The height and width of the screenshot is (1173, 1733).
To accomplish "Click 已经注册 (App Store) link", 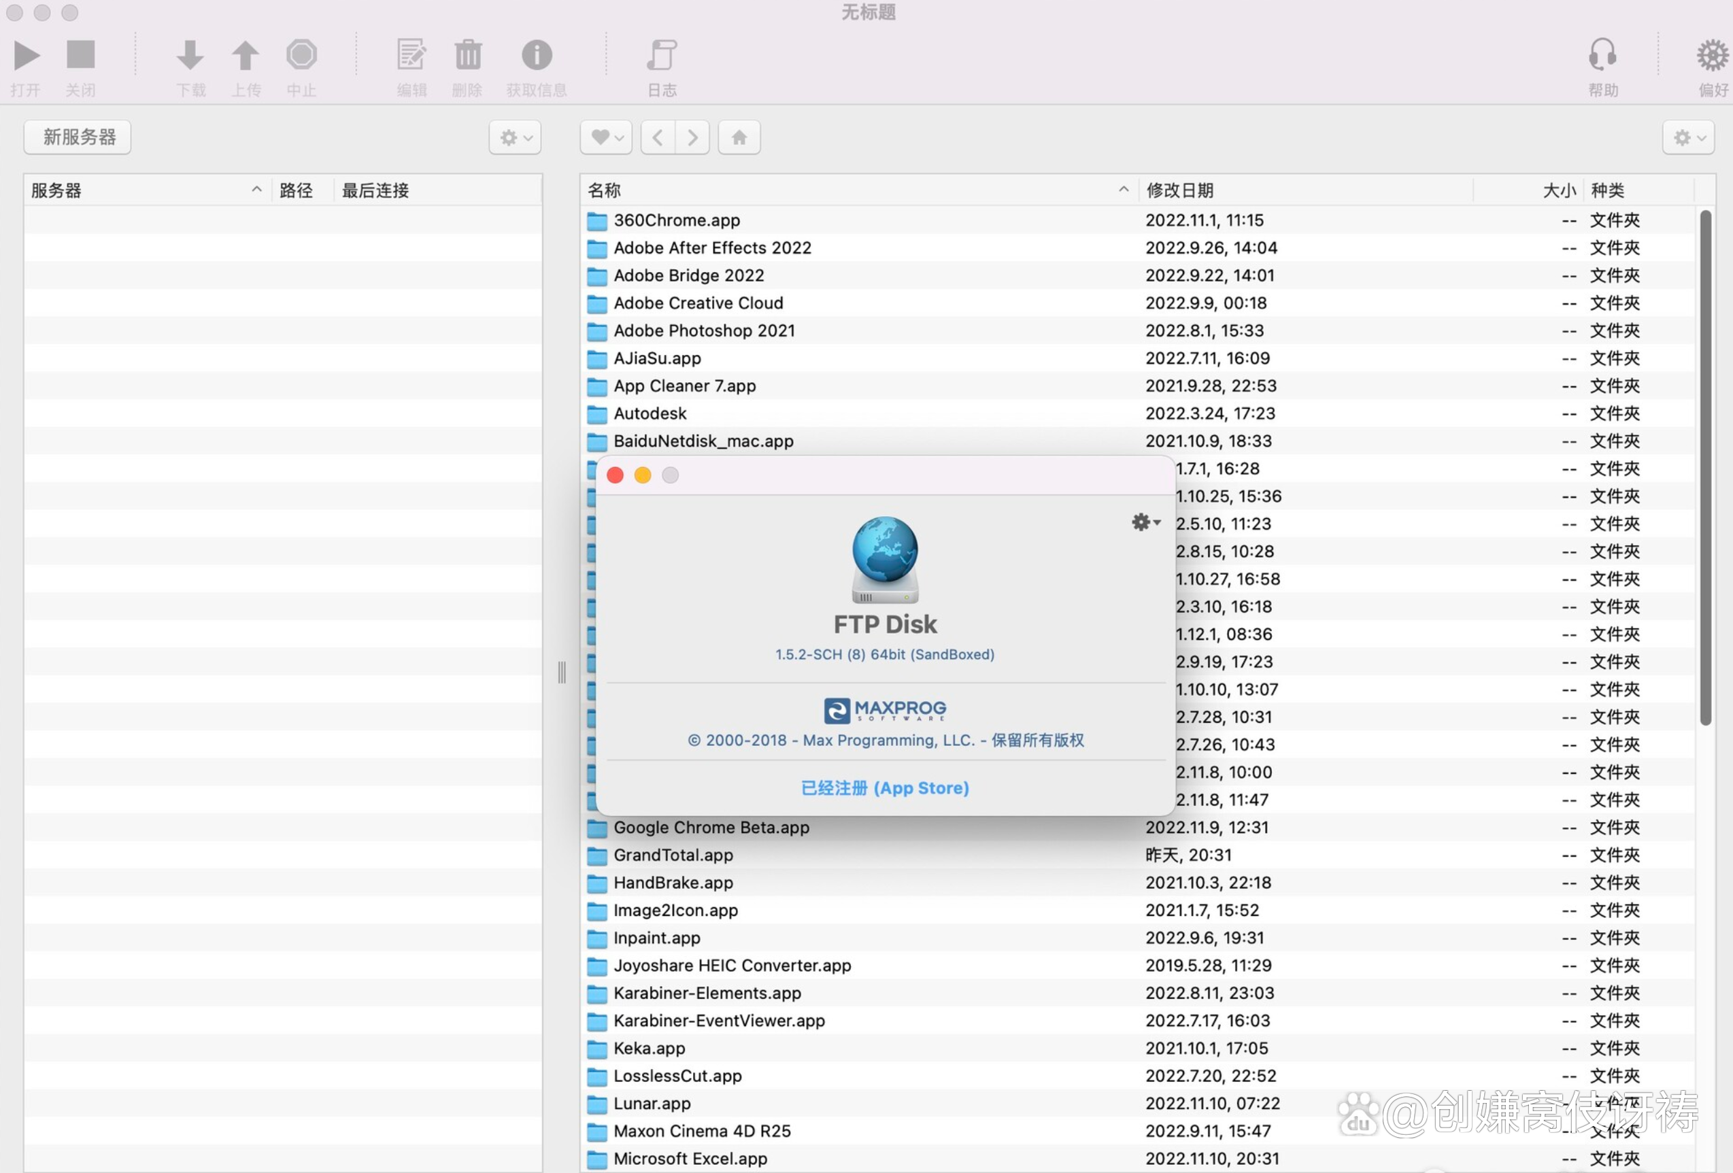I will click(885, 787).
